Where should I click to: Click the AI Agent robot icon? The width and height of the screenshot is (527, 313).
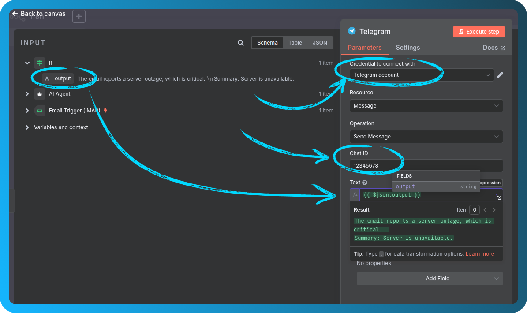(x=40, y=94)
